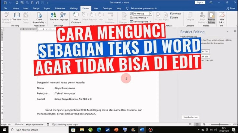Click the Tell me what you want to do box
Screen dimensions: 238x133
tap(144, 8)
